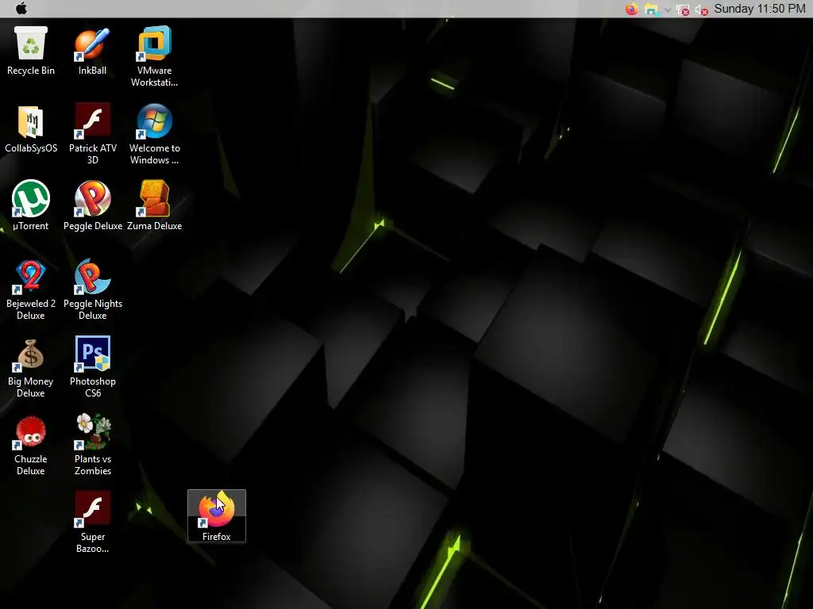
Task: Open the Apple logo menu
Action: point(21,9)
